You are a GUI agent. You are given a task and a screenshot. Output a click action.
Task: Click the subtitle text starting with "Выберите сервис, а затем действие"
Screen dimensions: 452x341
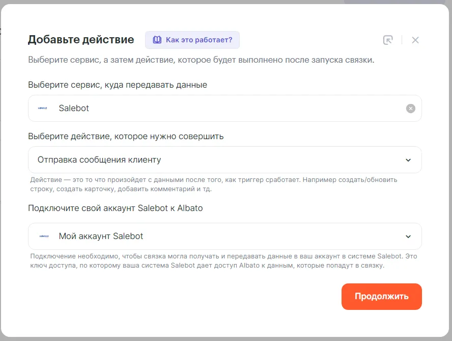tap(201, 60)
